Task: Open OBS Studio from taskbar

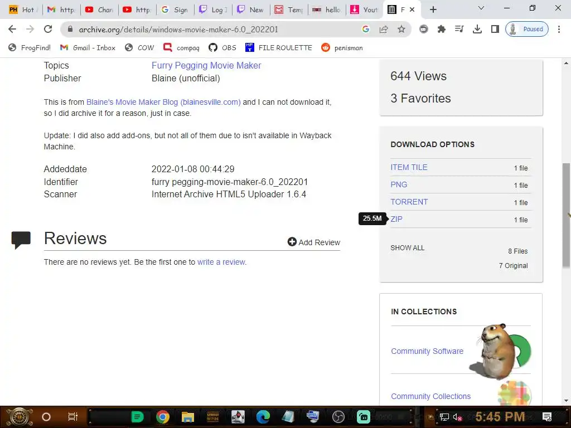Action: click(338, 417)
